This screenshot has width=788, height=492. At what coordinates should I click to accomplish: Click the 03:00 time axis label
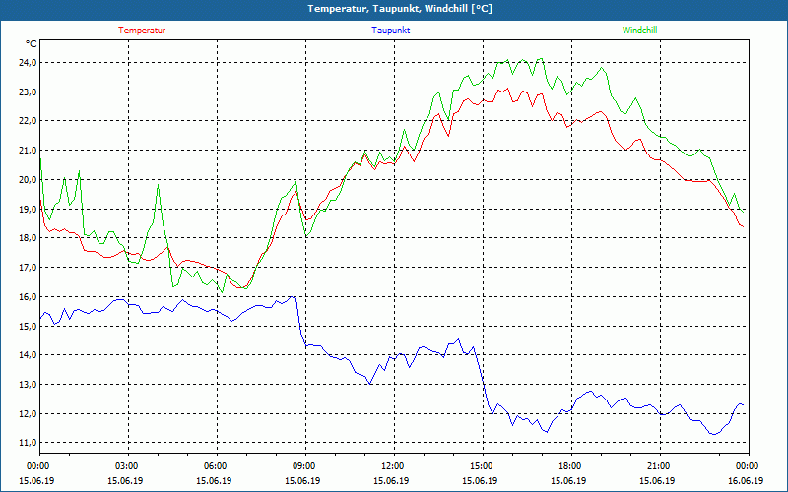tap(129, 465)
